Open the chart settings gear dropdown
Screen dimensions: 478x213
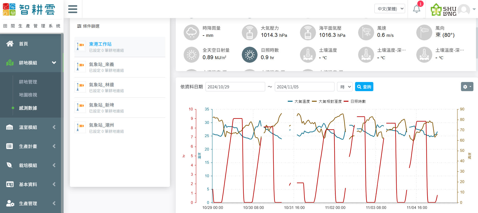coord(467,87)
